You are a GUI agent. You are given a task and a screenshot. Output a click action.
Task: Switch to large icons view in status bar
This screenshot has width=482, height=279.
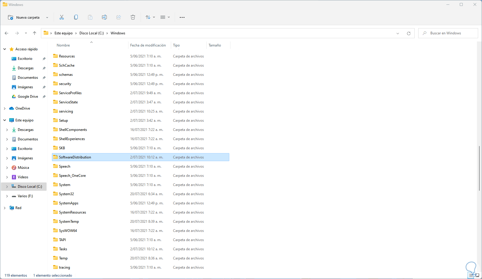(477, 275)
